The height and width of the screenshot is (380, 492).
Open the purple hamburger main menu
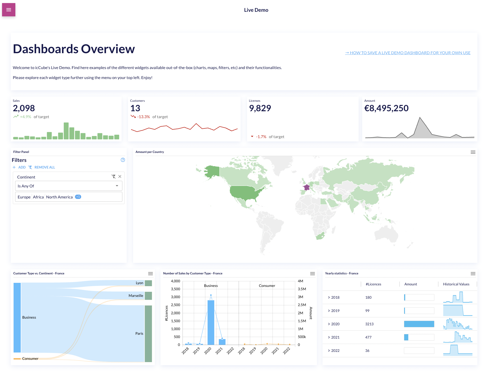(x=9, y=10)
